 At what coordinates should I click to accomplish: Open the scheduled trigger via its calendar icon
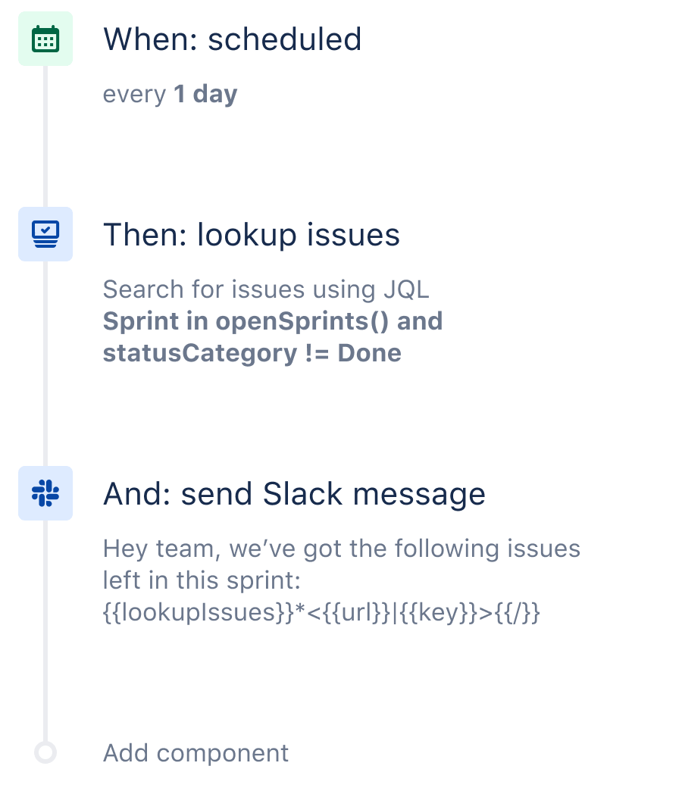coord(45,38)
